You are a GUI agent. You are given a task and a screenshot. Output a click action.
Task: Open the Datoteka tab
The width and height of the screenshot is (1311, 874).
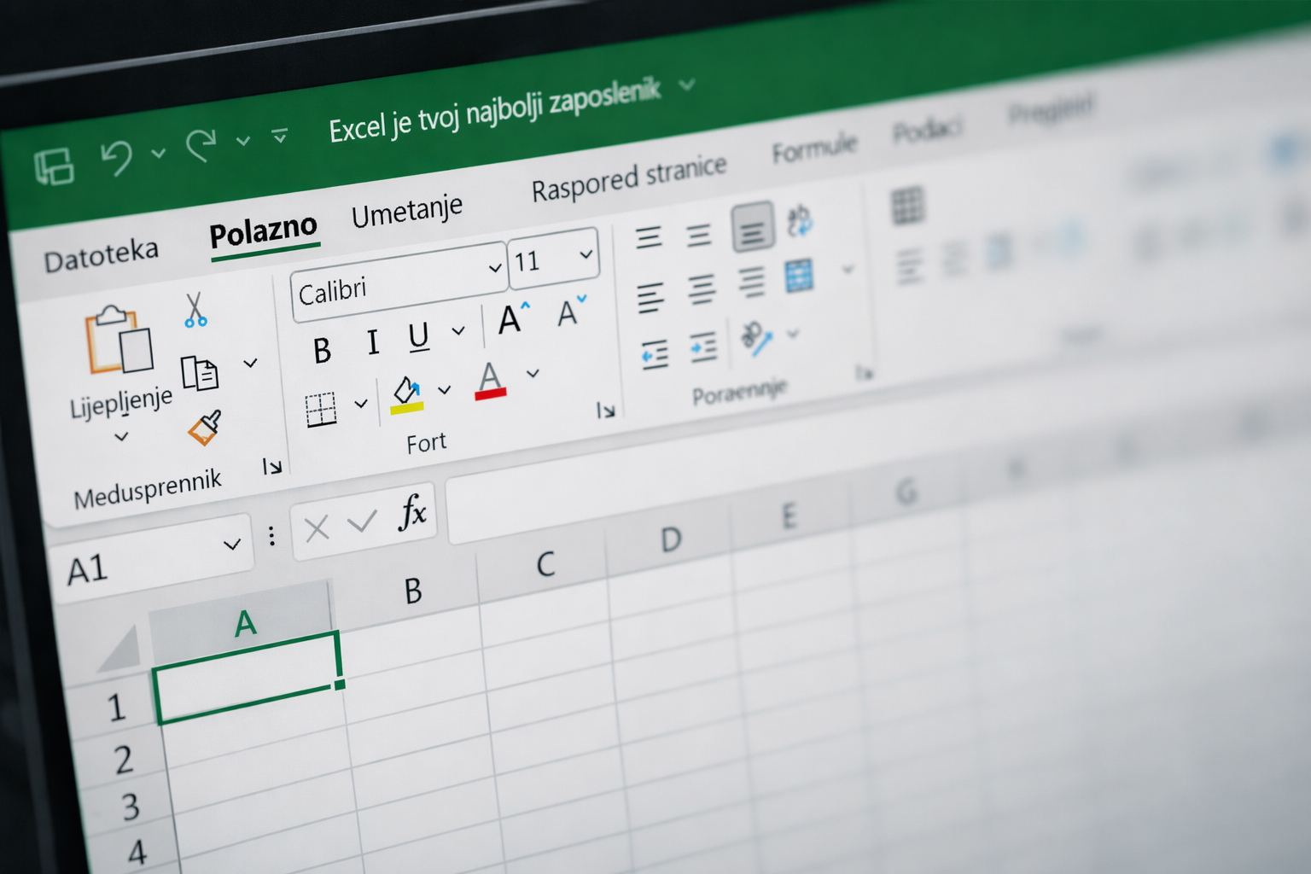[x=101, y=255]
